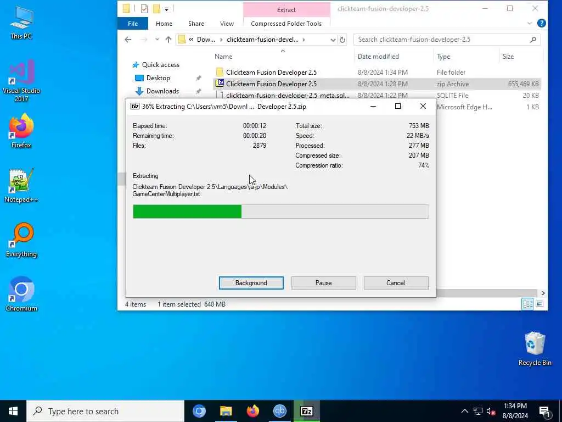Open the Compressed Folder Tools tab
The width and height of the screenshot is (562, 422).
(x=286, y=23)
